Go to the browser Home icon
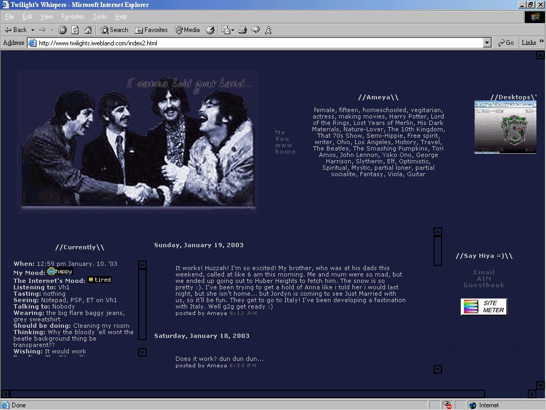This screenshot has height=410, width=546. pos(88,30)
